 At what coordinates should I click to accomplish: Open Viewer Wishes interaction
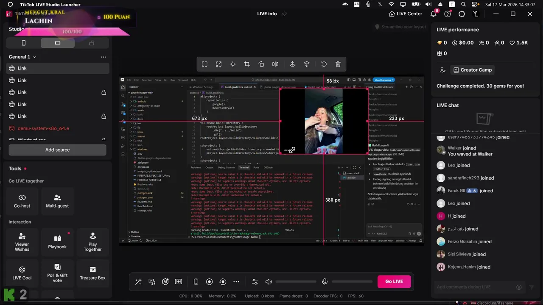pyautogui.click(x=22, y=242)
